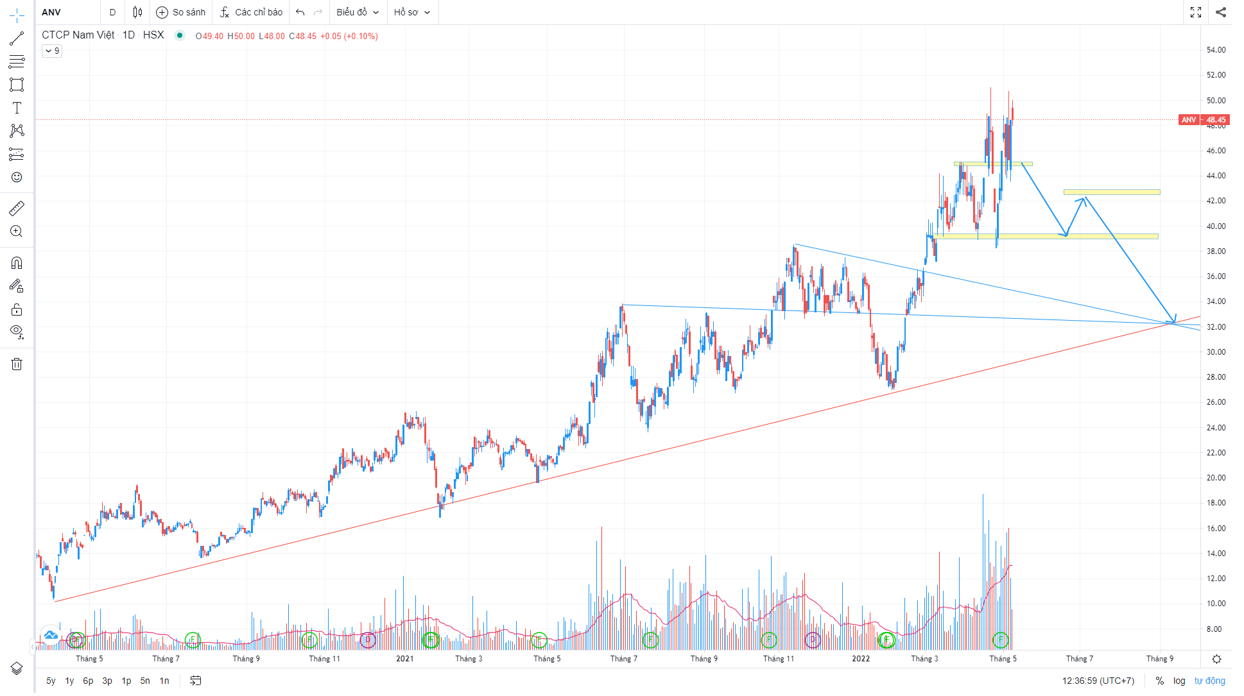Screen dimensions: 1244x696
Task: Select the 1y time range
Action: point(69,681)
